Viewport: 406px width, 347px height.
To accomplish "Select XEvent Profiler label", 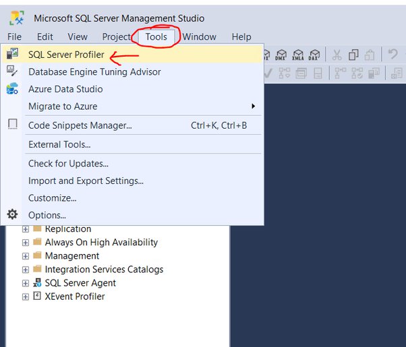I will (75, 296).
